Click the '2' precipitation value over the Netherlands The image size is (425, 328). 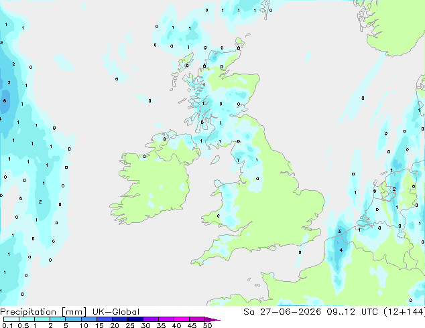(394, 189)
